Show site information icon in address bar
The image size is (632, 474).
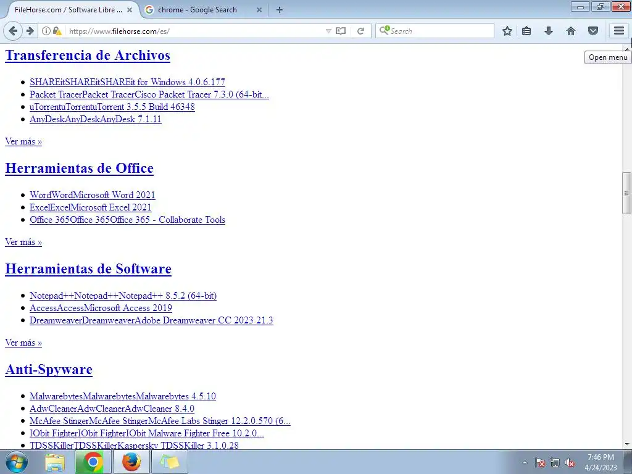pyautogui.click(x=46, y=31)
